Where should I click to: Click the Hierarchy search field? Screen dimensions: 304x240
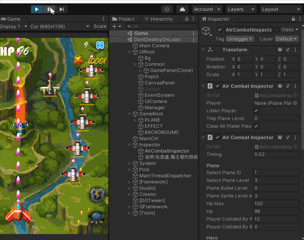point(161,26)
